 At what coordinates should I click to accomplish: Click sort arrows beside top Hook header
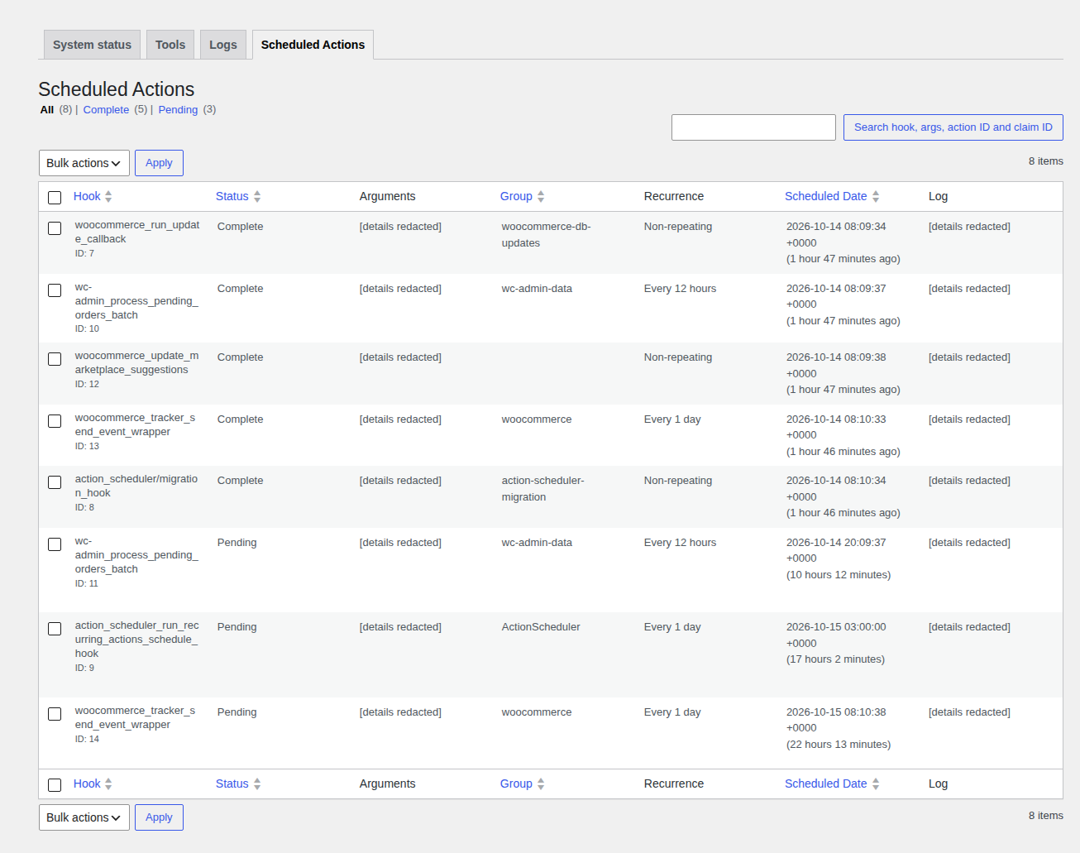tap(108, 197)
